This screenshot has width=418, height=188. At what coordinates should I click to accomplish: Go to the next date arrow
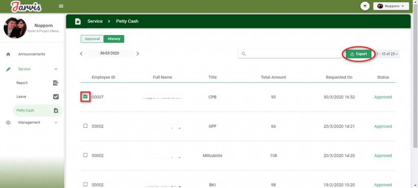pos(138,53)
